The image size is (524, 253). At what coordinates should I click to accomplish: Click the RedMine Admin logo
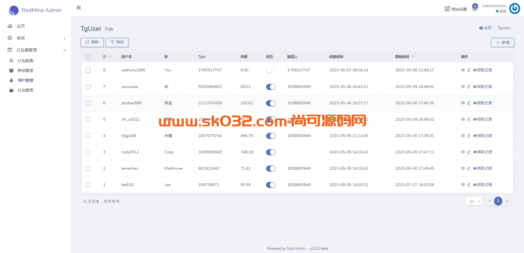pos(35,10)
